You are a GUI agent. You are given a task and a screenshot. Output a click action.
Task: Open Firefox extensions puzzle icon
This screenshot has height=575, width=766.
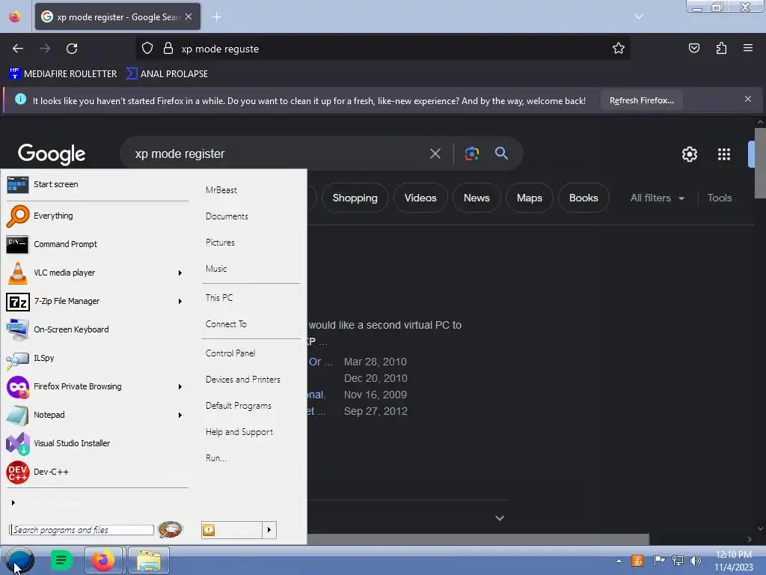(x=721, y=49)
